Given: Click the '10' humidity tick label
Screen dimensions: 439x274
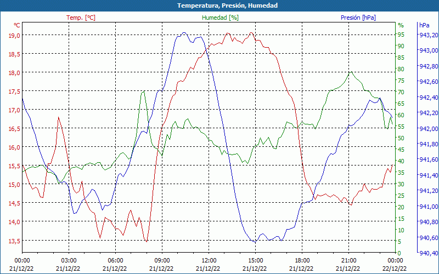Looking at the screenshot, I should coord(401,230).
